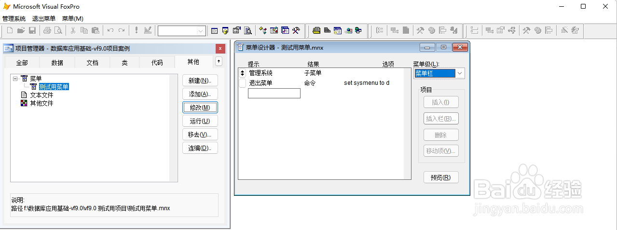Click the Save floppy disk icon
The image size is (617, 230).
[x=32, y=30]
